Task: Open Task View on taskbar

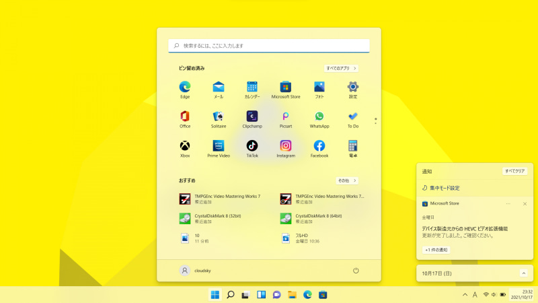Action: point(245,295)
